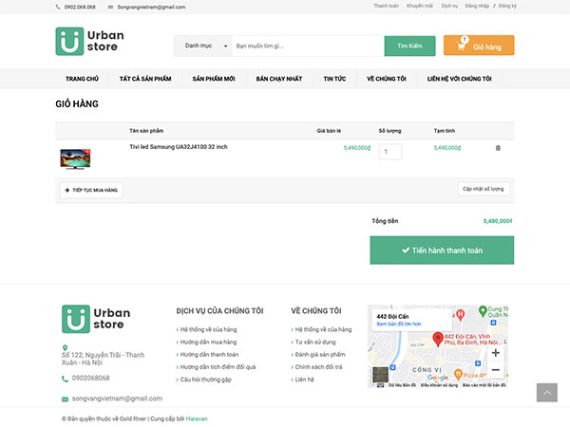Open Tư vấn sử dụng footer link
The width and height of the screenshot is (570, 427).
click(313, 342)
